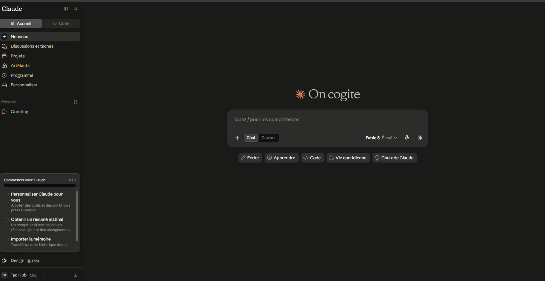Image resolution: width=545 pixels, height=281 pixels.
Task: Click the Commencer avec Claude progress bar
Action: 40,185
